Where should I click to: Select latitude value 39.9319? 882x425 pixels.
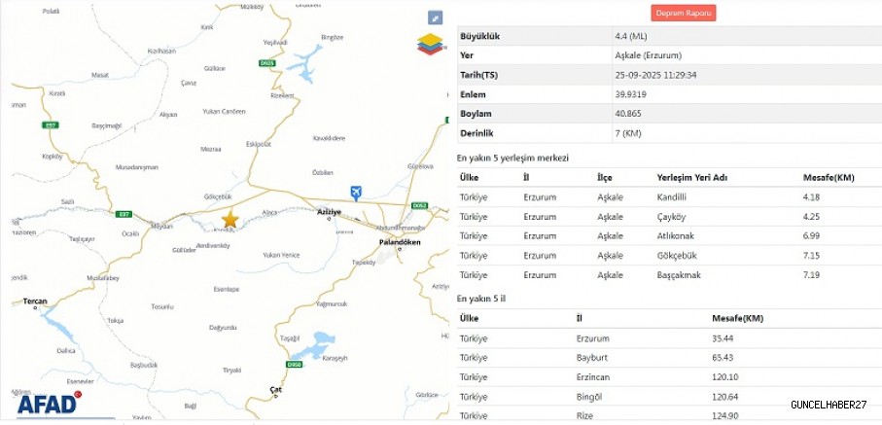coord(630,94)
